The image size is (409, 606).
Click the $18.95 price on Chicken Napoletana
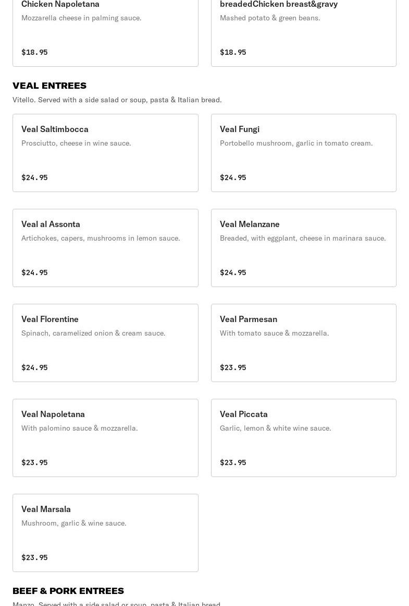[x=34, y=52]
